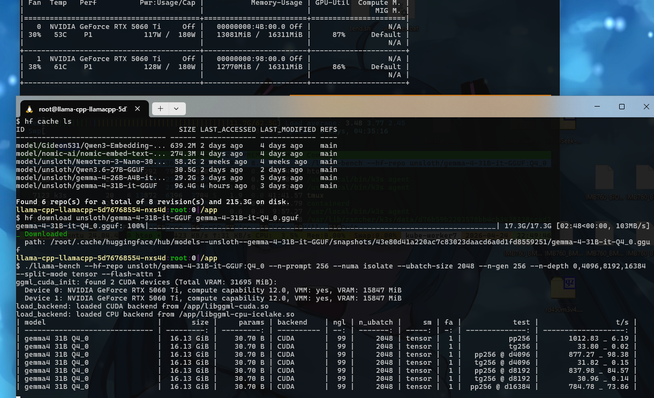654x398 pixels.
Task: Click '13081MiB / 16311MiB' in the nvidia-smi window
Action: coord(260,35)
